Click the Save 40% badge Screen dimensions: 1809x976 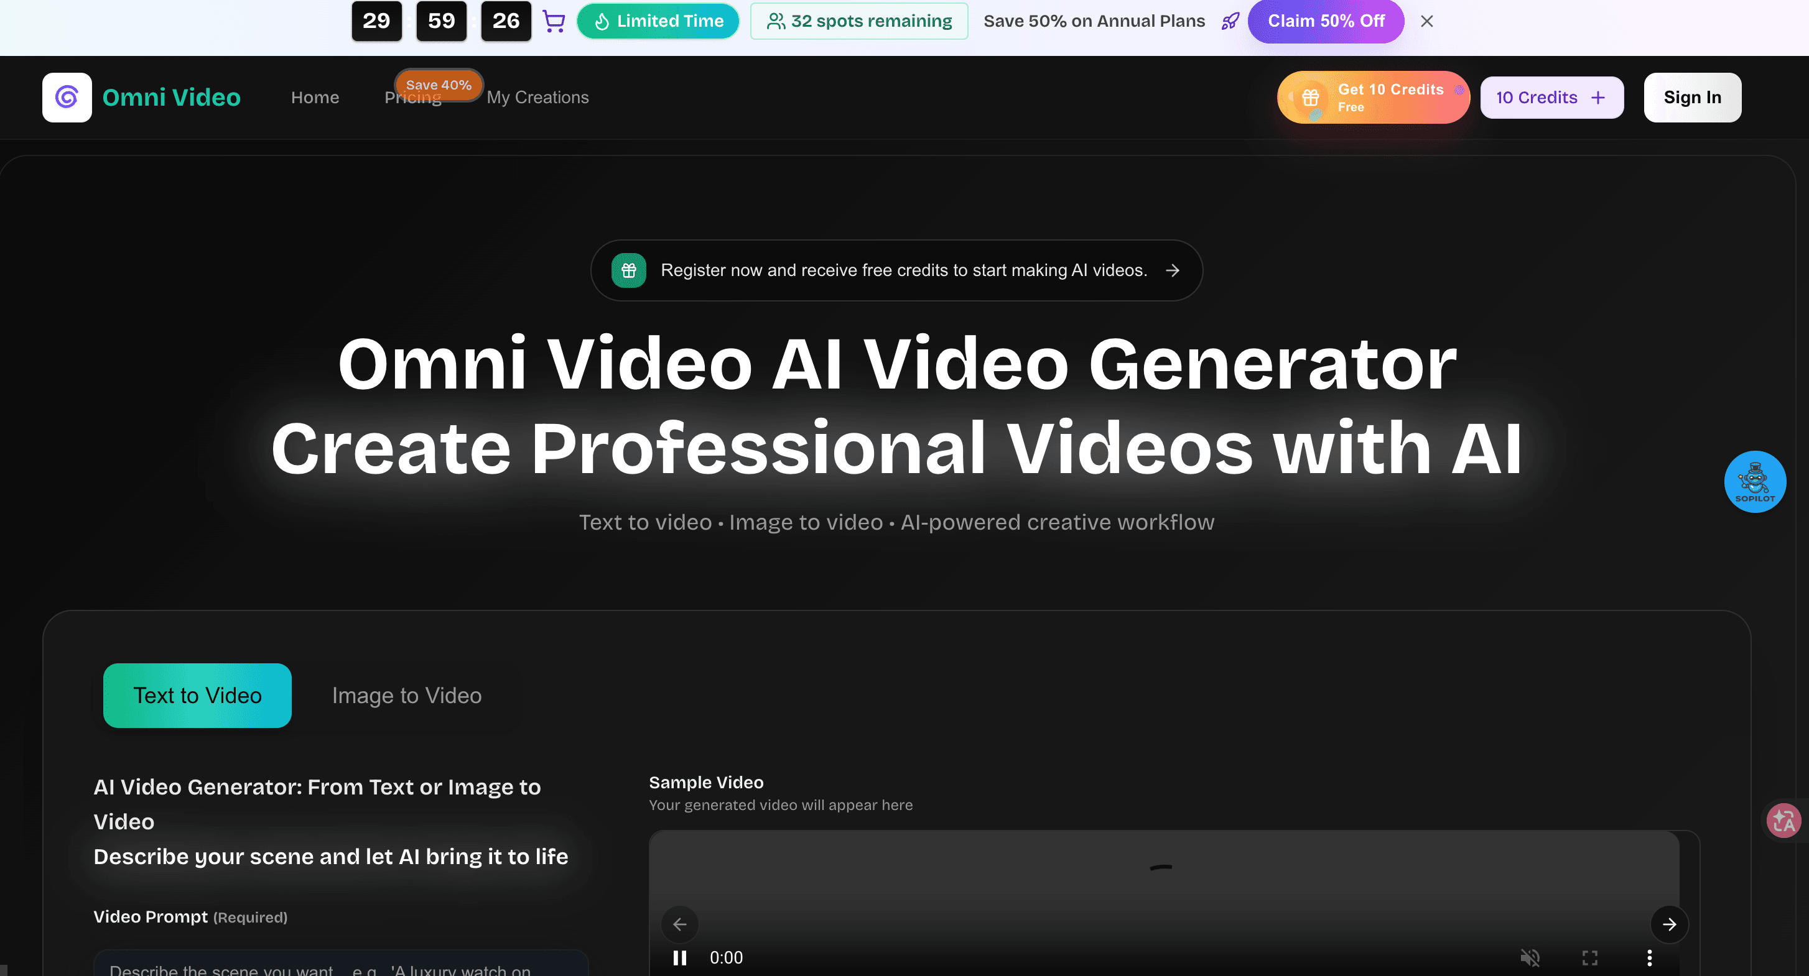438,85
